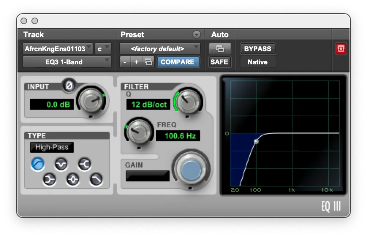Toggle phase invert on the Input section

[69, 86]
